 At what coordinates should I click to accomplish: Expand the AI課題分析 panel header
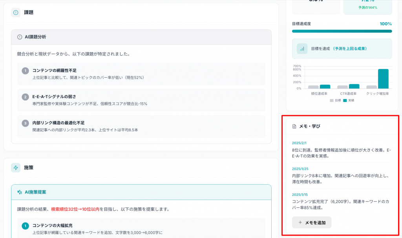click(x=141, y=37)
